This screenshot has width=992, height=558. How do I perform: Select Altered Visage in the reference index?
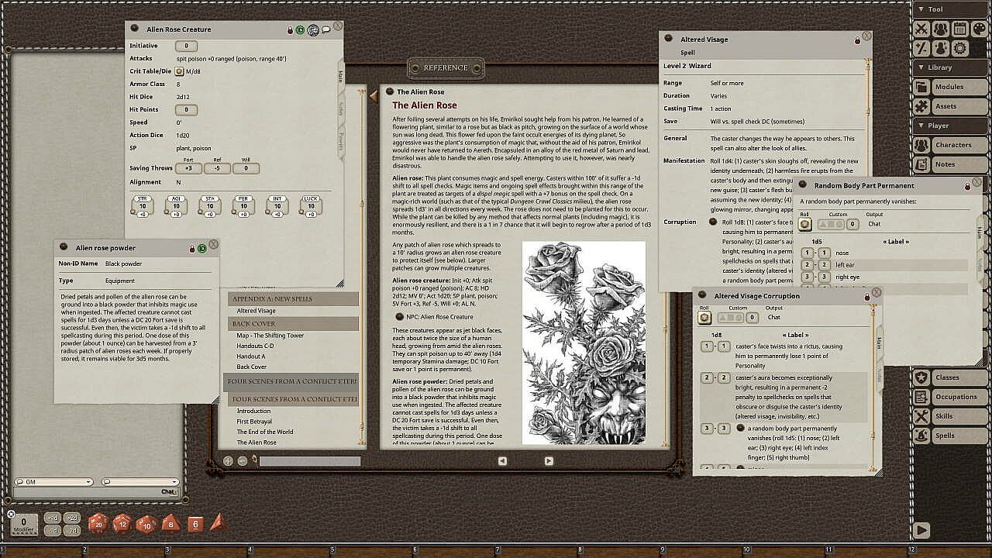click(x=256, y=311)
